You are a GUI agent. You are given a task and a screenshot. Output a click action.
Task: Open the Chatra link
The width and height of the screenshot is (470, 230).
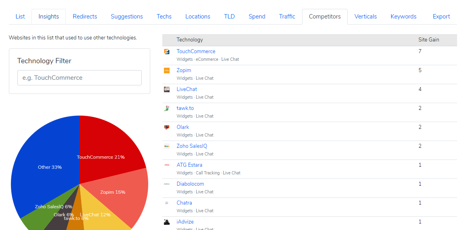coord(184,203)
